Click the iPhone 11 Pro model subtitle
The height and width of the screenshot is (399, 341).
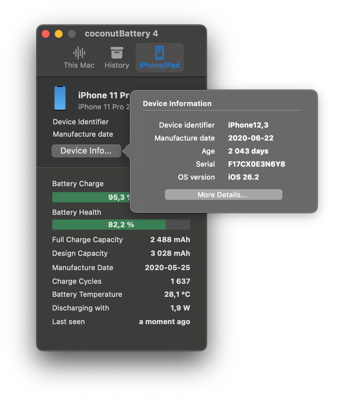pyautogui.click(x=104, y=107)
